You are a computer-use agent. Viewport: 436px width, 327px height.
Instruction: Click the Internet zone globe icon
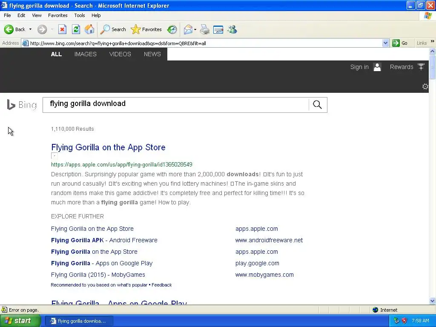coord(376,310)
